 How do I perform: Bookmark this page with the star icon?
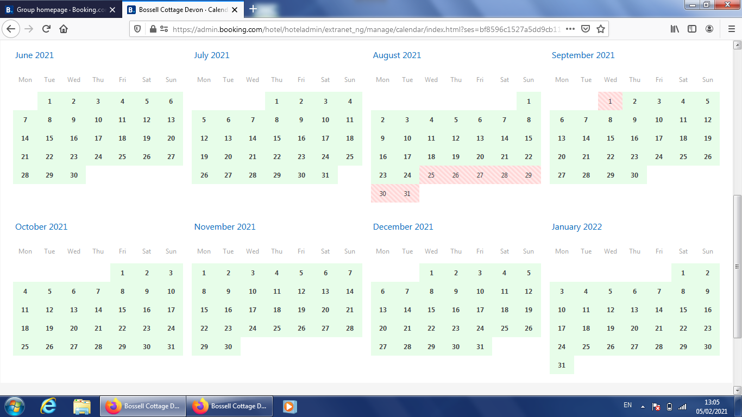tap(601, 29)
